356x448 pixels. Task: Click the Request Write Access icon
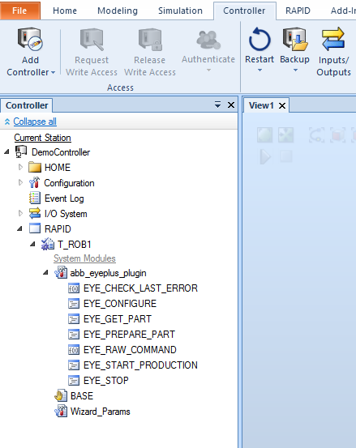(92, 39)
